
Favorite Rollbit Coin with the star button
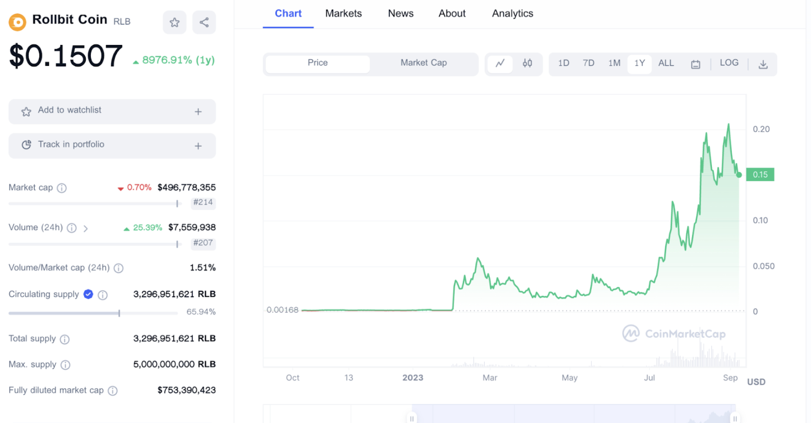point(174,22)
